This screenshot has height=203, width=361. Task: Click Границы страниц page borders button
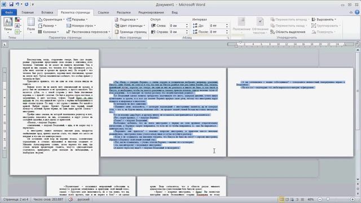point(130,32)
